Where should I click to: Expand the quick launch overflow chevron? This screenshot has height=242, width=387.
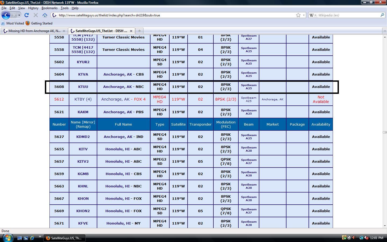coord(40,237)
